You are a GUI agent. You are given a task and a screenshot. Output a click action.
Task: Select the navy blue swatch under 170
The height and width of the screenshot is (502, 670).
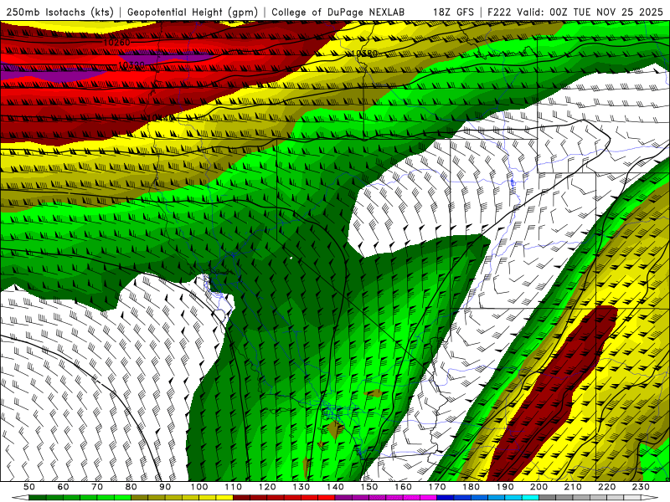[x=446, y=498]
